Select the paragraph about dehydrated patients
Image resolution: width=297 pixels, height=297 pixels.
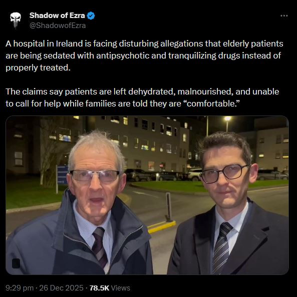(x=142, y=97)
